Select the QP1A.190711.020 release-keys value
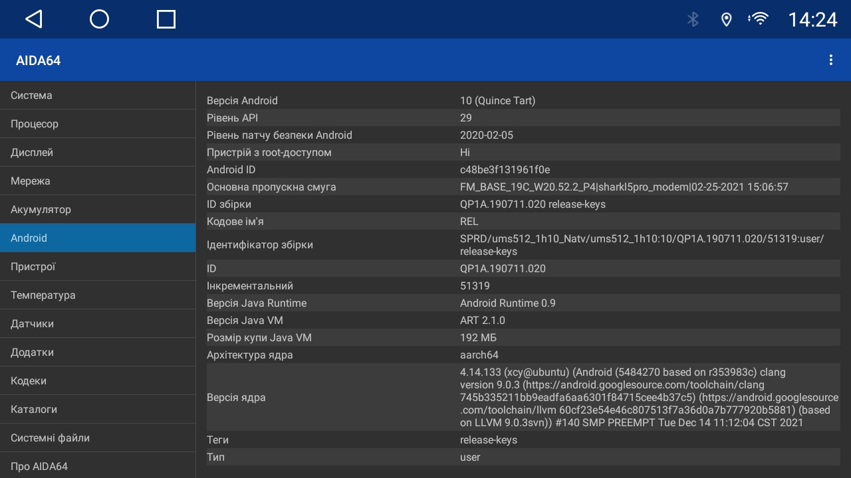 (x=533, y=204)
